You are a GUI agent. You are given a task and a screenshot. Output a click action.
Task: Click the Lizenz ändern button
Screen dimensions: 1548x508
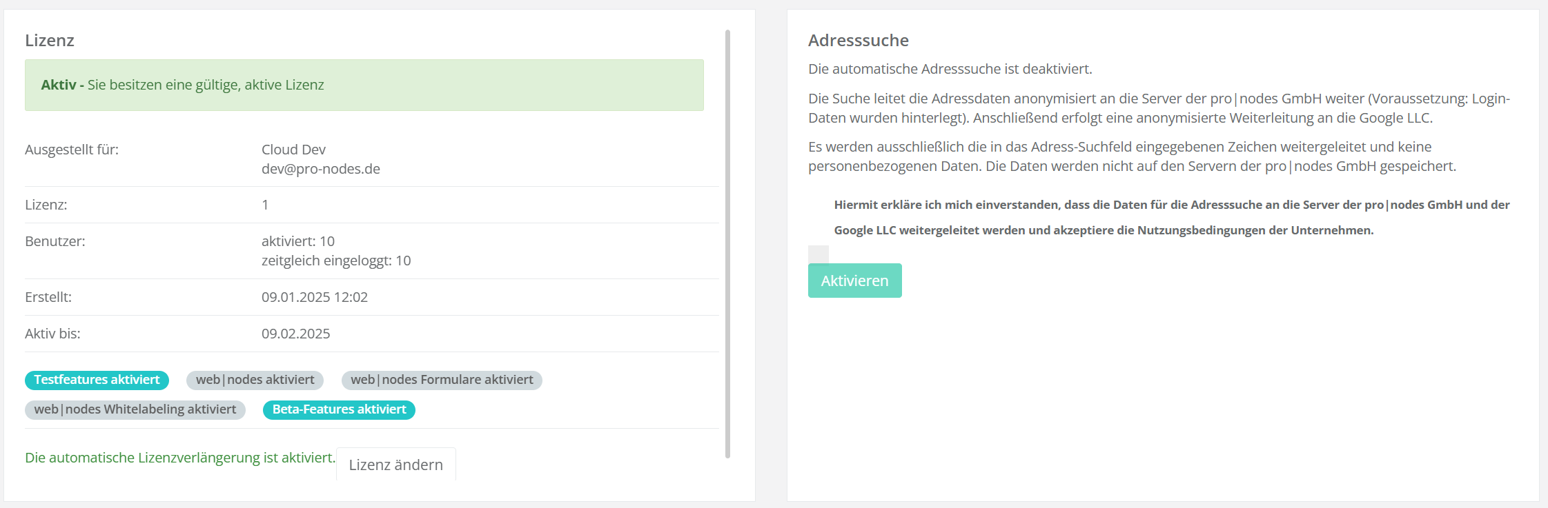point(395,465)
